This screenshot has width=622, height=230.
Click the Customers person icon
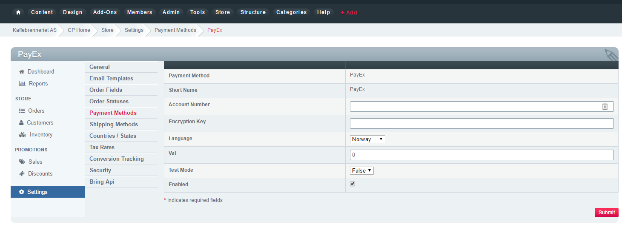point(21,123)
